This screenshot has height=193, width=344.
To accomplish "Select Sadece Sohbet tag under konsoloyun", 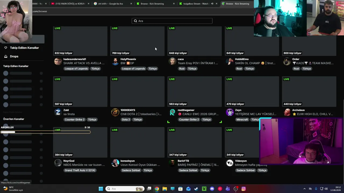I will [131, 170].
